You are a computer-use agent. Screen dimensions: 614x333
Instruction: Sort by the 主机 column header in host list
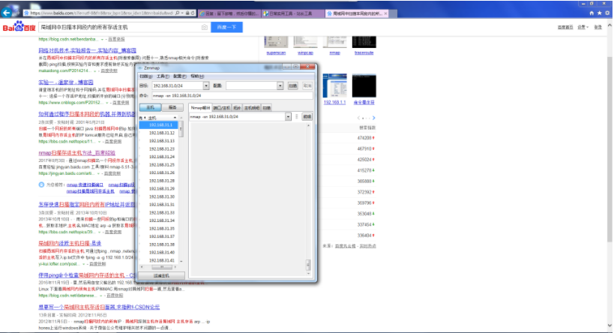pyautogui.click(x=162, y=118)
